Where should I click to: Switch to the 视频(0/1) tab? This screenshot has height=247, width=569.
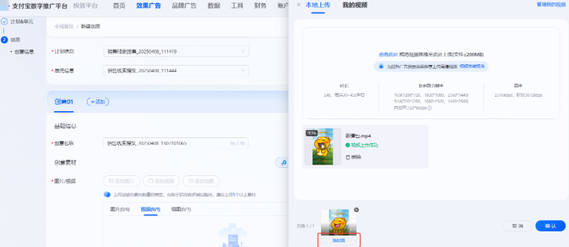(x=150, y=209)
